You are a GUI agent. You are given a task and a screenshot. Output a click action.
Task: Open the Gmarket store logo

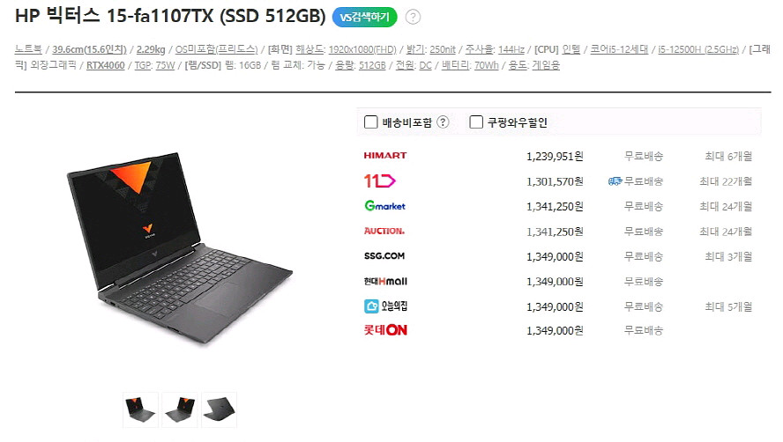(384, 205)
